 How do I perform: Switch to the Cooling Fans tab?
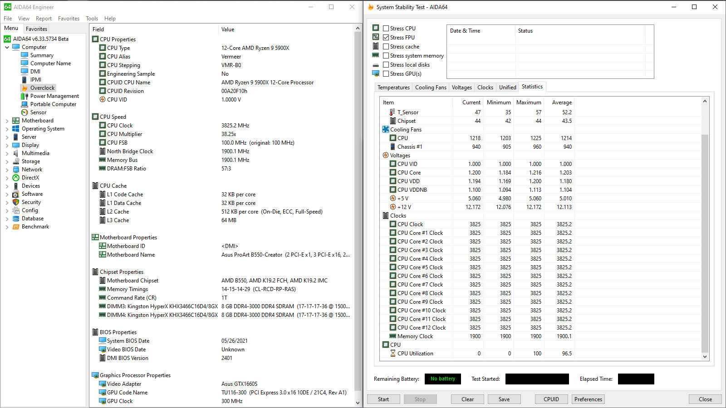[x=431, y=87]
